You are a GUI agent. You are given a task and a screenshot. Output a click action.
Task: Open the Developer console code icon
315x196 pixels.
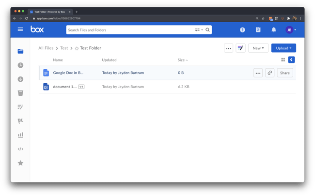20,149
